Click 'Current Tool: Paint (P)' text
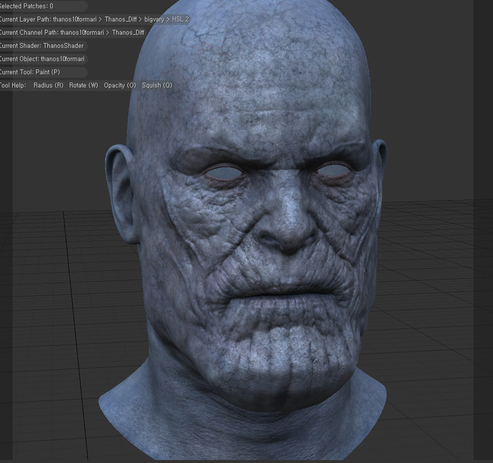 point(30,72)
